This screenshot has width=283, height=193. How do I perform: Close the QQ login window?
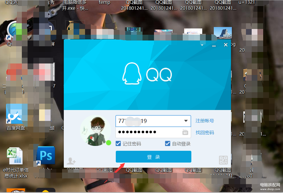226,45
